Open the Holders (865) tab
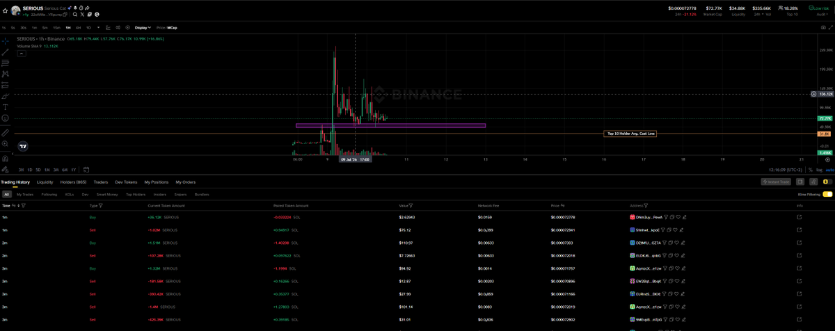Screen dimensions: 835x331 [72, 182]
